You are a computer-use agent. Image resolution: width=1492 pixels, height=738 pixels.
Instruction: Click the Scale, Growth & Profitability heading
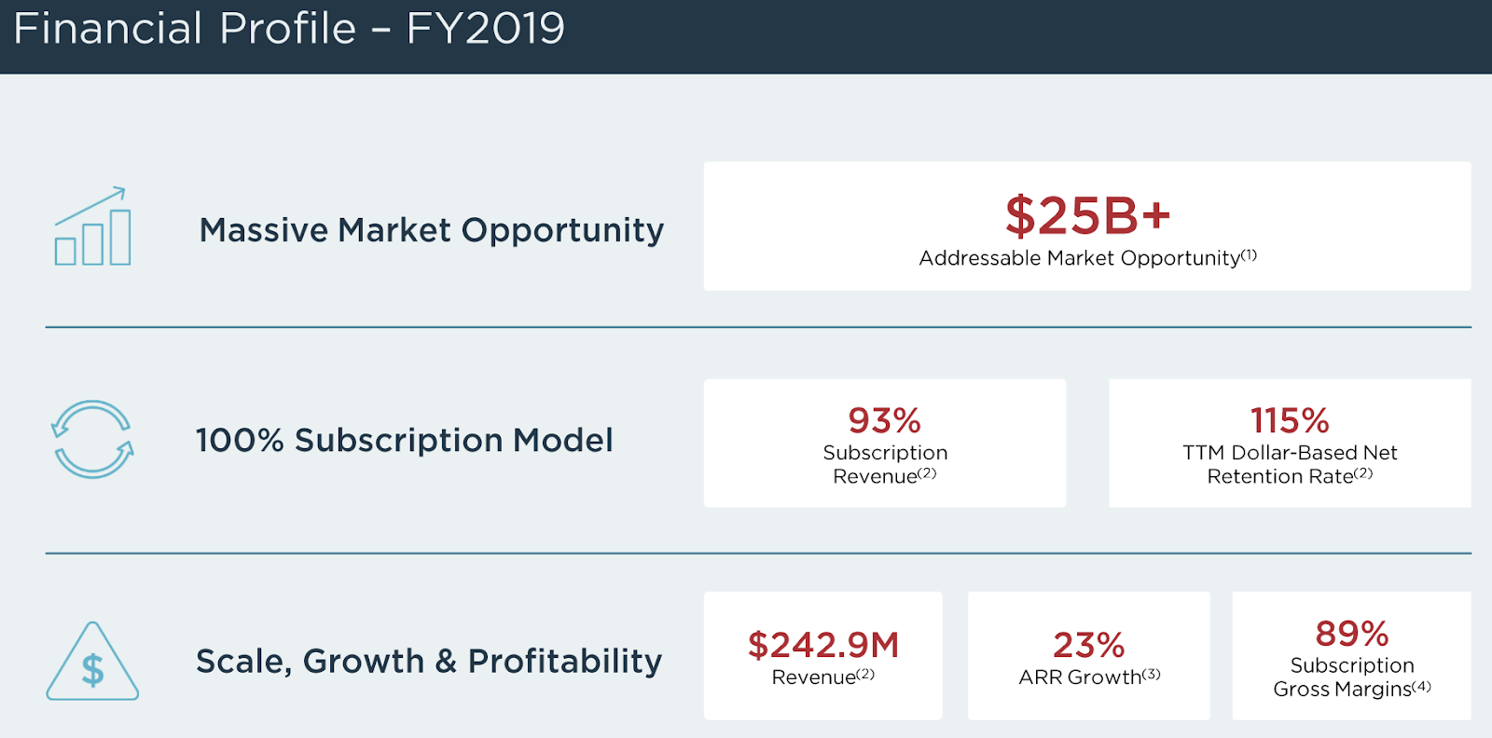pos(429,661)
